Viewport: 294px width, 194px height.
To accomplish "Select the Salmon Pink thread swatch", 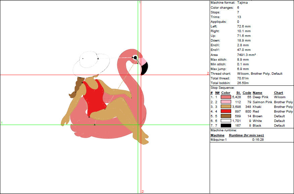I will point(226,102).
